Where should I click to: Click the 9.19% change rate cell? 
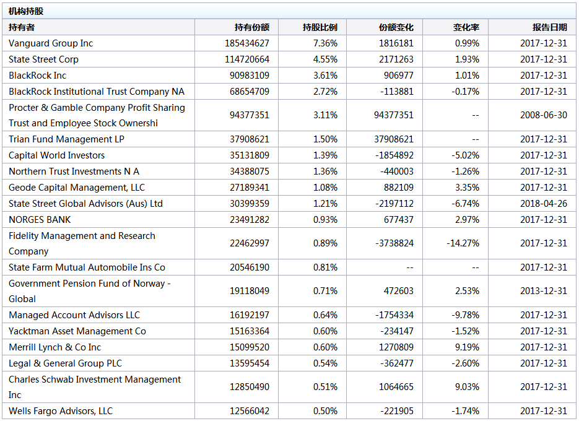pyautogui.click(x=467, y=347)
